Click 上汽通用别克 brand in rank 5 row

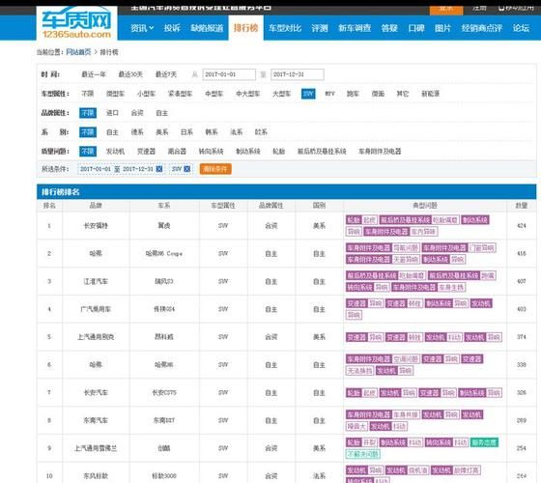(x=96, y=337)
